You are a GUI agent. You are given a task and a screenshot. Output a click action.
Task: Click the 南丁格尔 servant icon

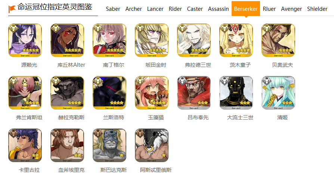(x=109, y=40)
